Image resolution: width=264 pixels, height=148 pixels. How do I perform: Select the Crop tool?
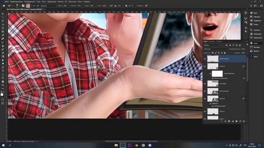click(x=3, y=28)
